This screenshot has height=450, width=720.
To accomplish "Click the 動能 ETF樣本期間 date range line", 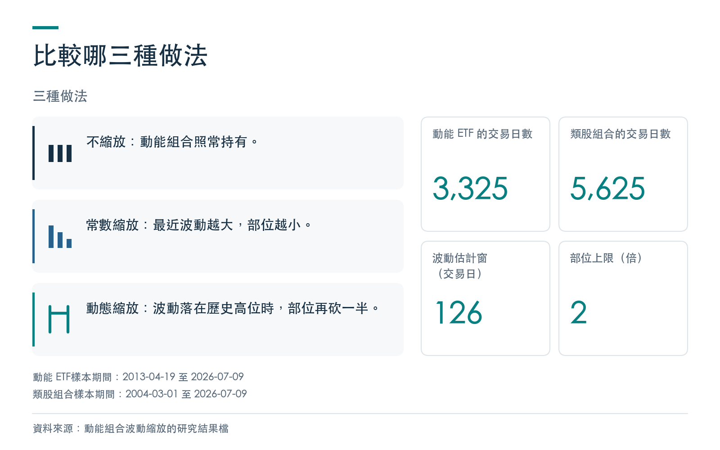I will tap(138, 377).
